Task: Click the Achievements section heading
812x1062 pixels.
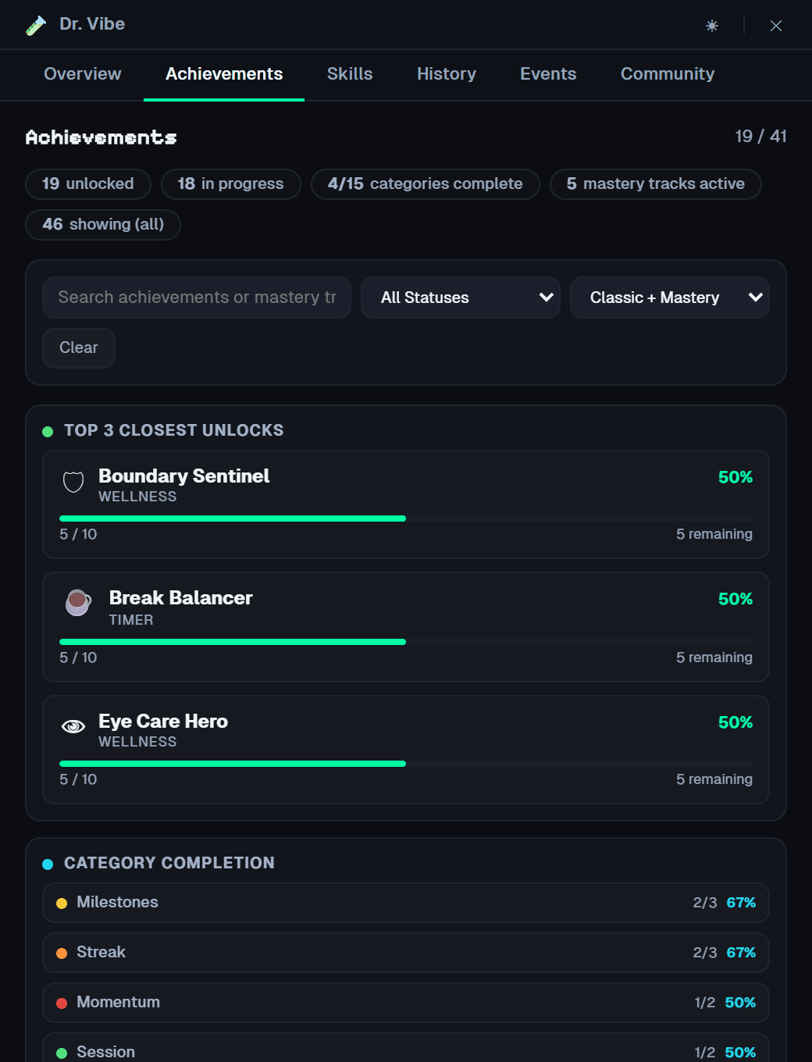Action: (x=101, y=137)
